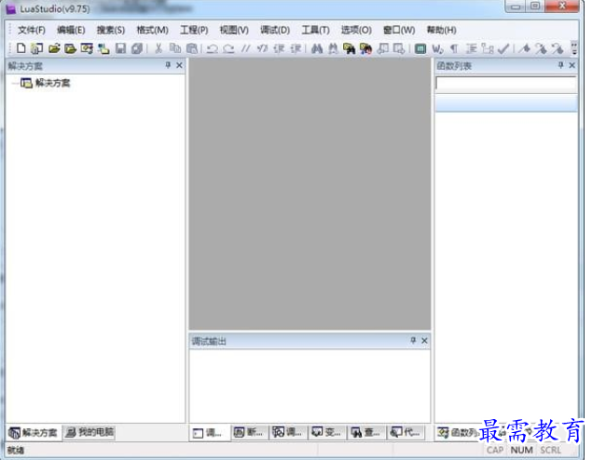
Task: Click the Cut scissors icon
Action: pyautogui.click(x=158, y=48)
